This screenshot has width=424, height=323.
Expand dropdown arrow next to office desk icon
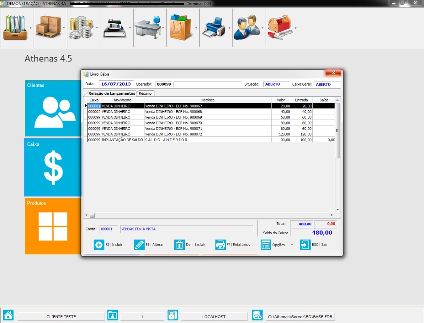pyautogui.click(x=163, y=28)
